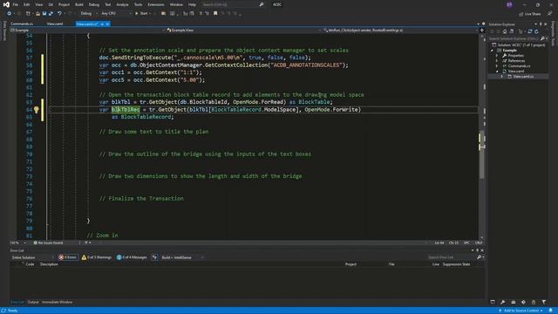Click the Solution Explorer search magnifier icon
Screen dimensions: 558x314
coord(542,38)
